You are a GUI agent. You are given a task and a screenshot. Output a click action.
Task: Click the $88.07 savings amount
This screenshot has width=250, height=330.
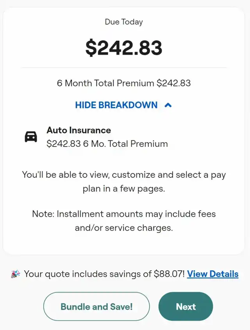pyautogui.click(x=169, y=274)
